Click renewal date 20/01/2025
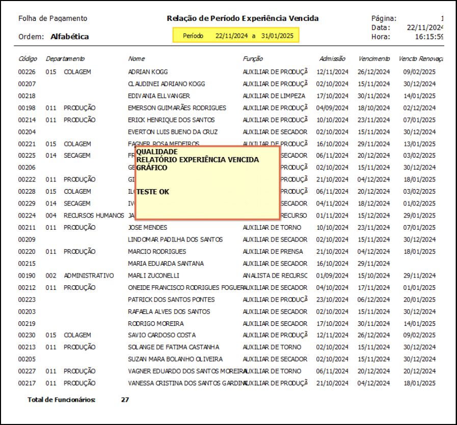 click(419, 299)
